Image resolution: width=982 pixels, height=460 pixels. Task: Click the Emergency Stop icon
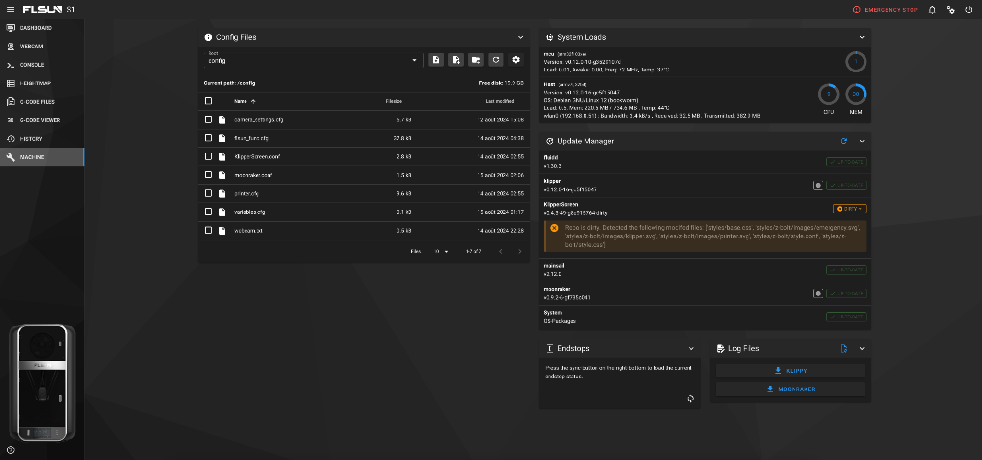pos(856,10)
